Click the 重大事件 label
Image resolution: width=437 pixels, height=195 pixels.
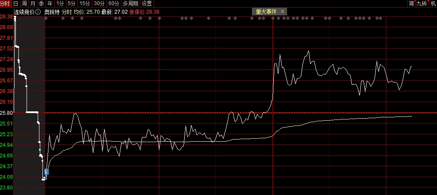pyautogui.click(x=266, y=12)
